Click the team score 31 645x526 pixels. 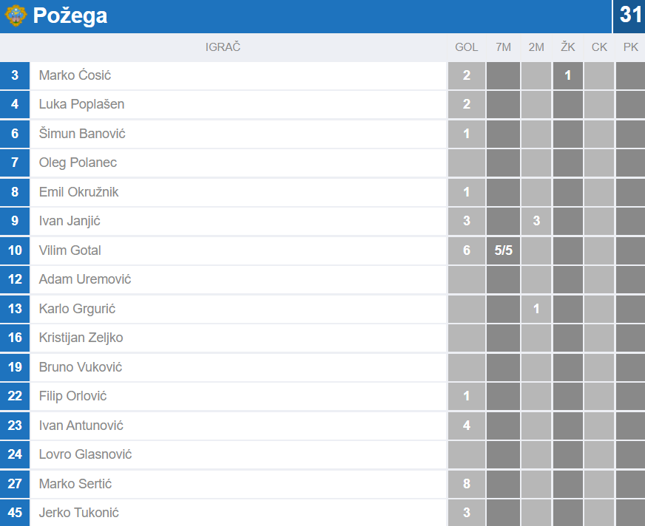click(630, 16)
